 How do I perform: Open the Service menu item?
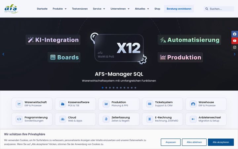pos(97,9)
